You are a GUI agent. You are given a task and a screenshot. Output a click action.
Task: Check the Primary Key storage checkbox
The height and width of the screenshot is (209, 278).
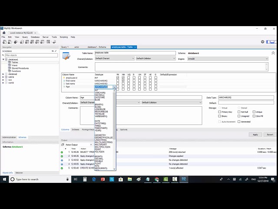click(219, 112)
